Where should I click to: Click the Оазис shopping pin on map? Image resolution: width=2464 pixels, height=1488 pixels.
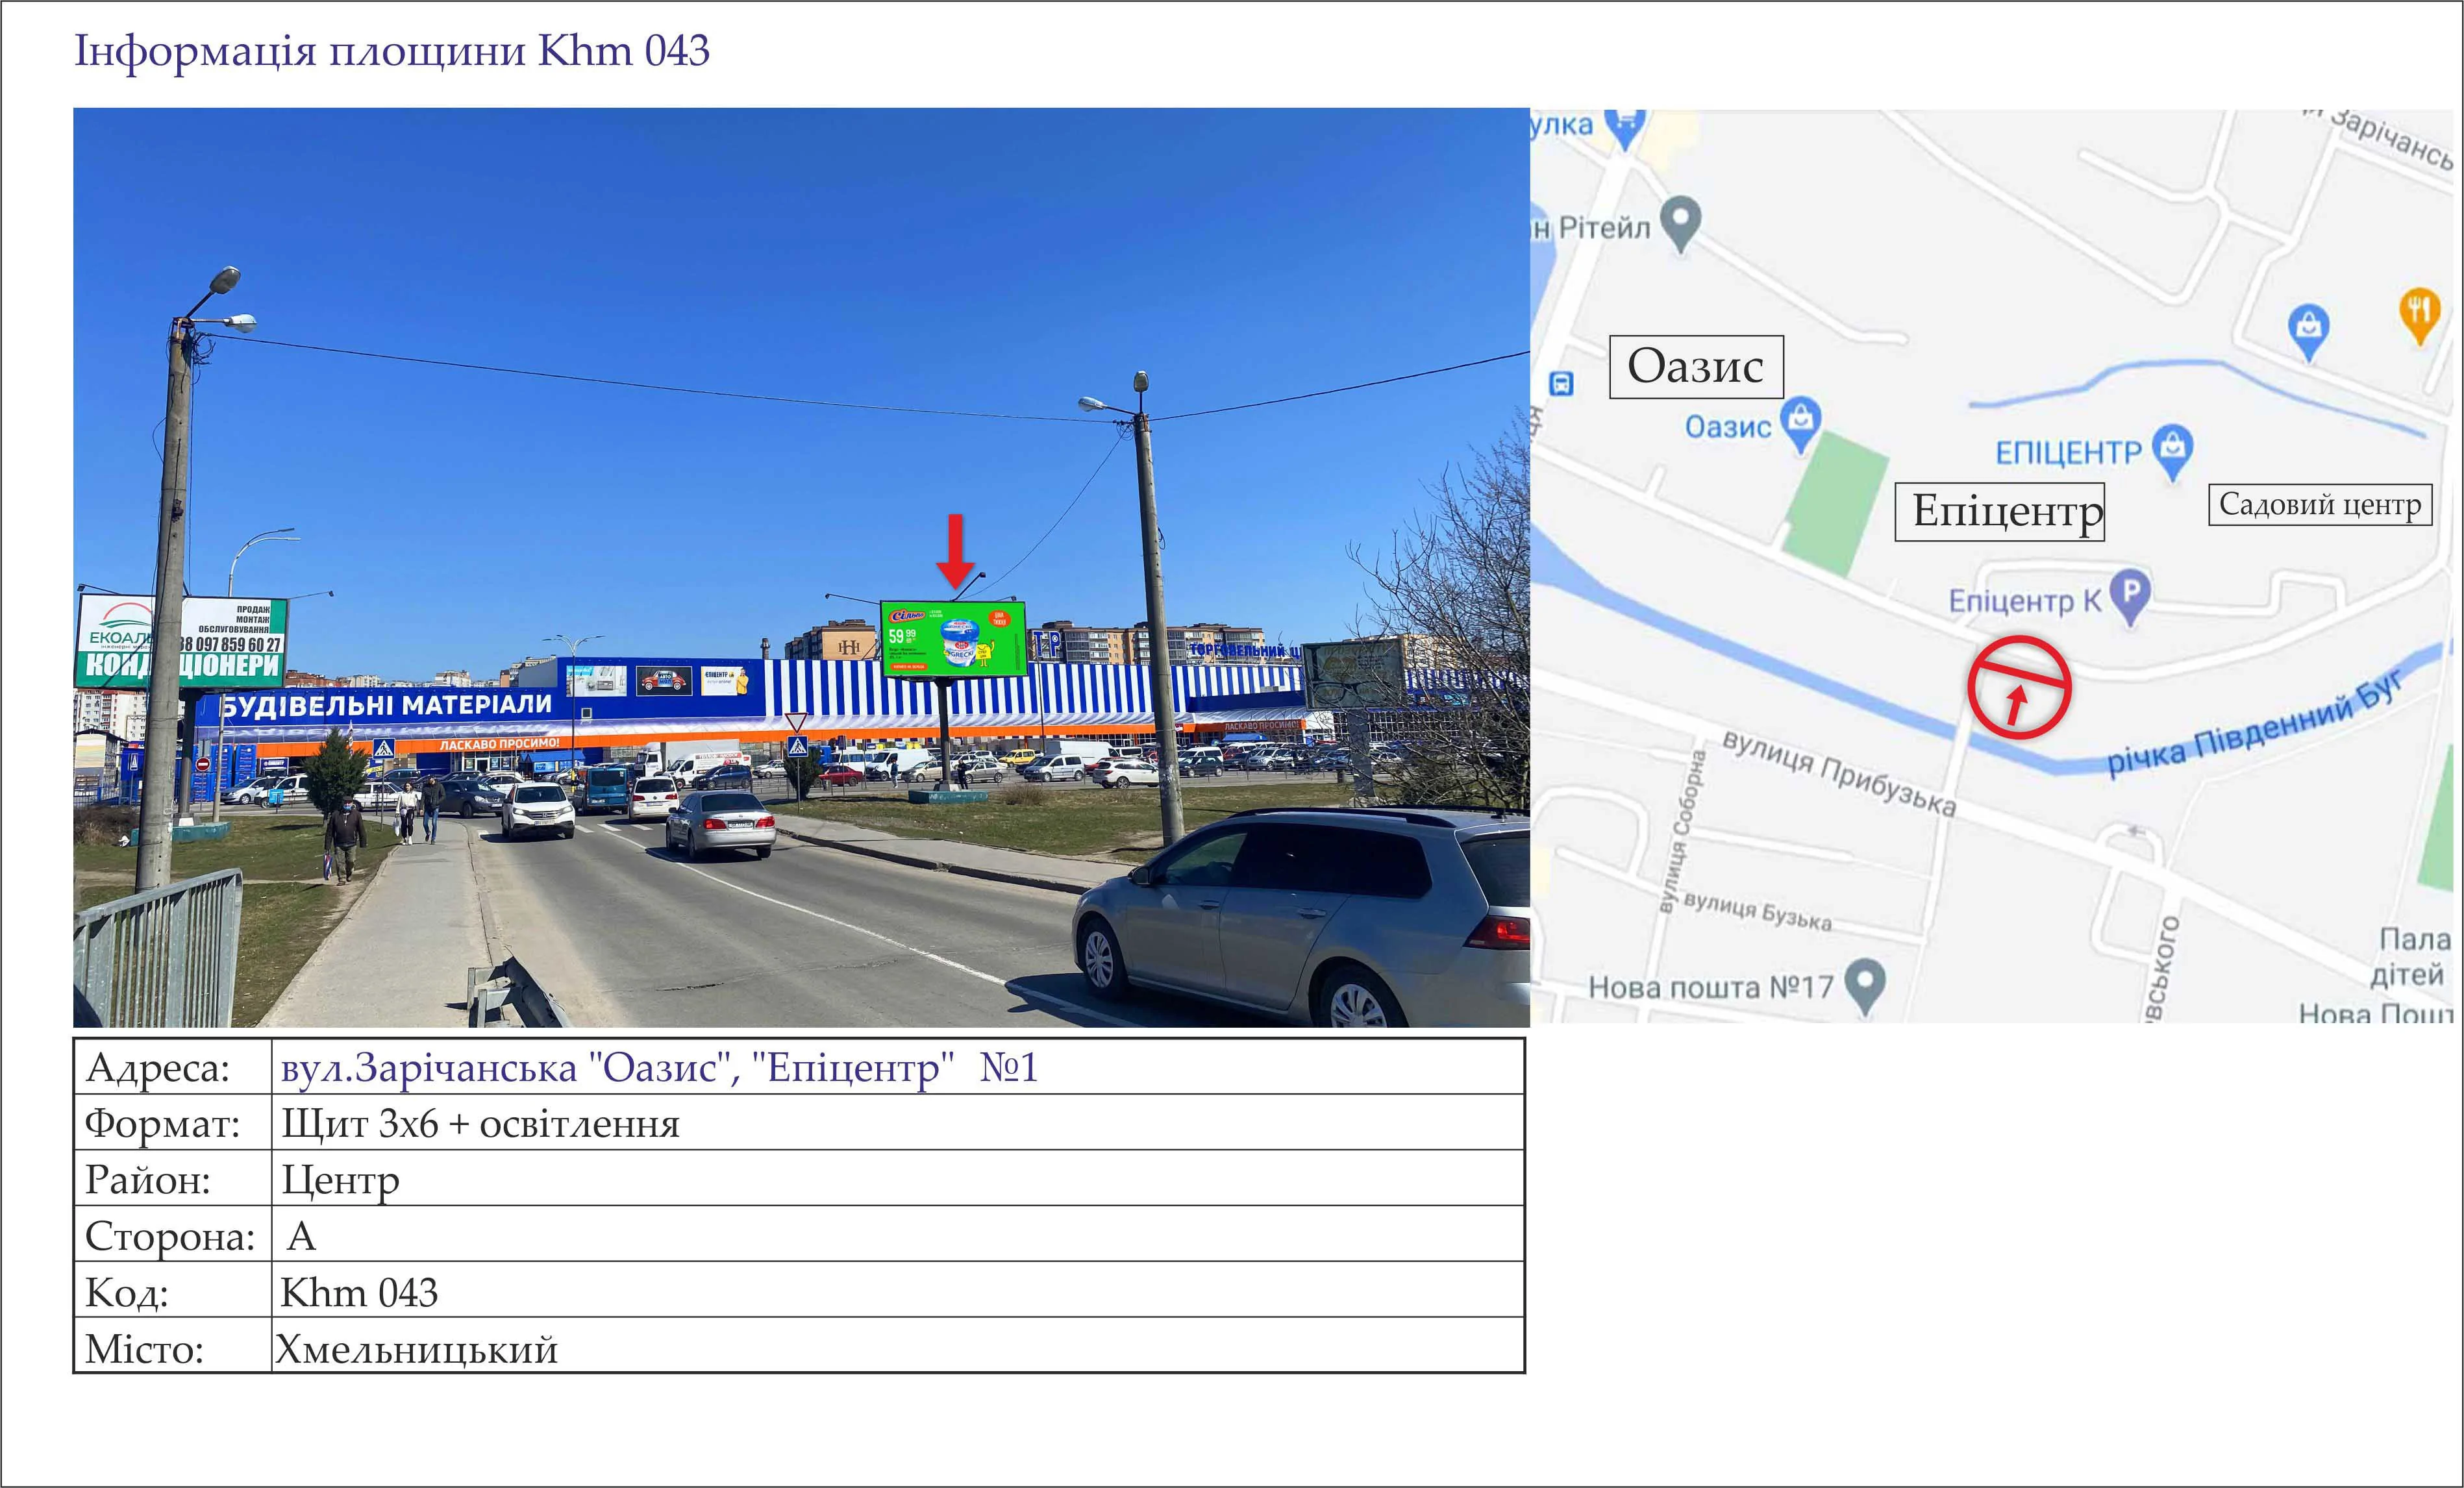[x=1801, y=422]
